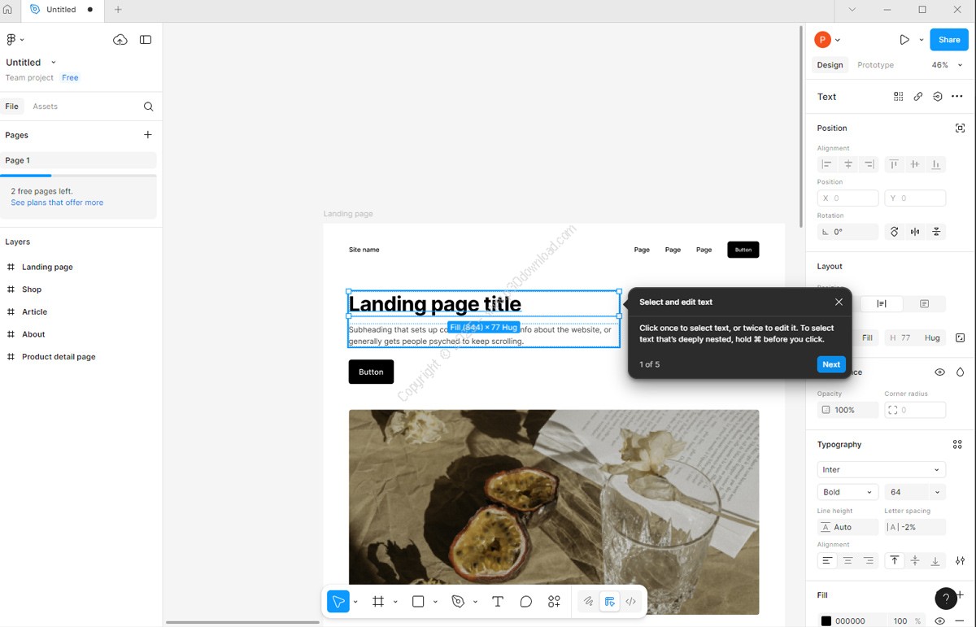Switch to the Assets tab
The image size is (976, 627).
(x=45, y=107)
